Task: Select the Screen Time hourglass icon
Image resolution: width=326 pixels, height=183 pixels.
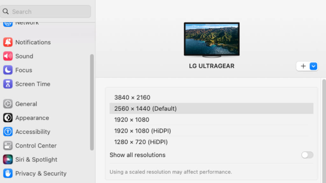Action: 8,84
